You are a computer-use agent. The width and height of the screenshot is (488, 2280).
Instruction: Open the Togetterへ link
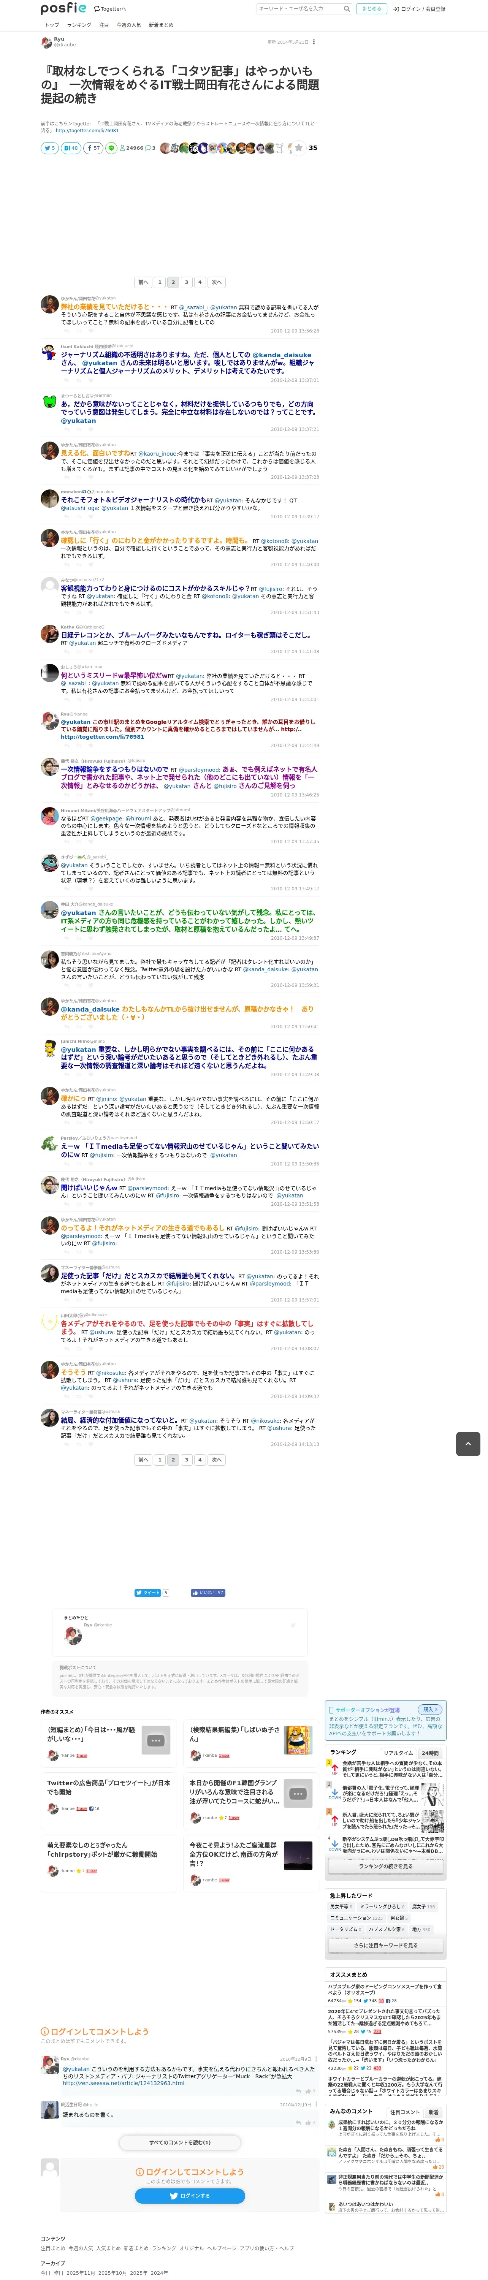click(x=110, y=9)
